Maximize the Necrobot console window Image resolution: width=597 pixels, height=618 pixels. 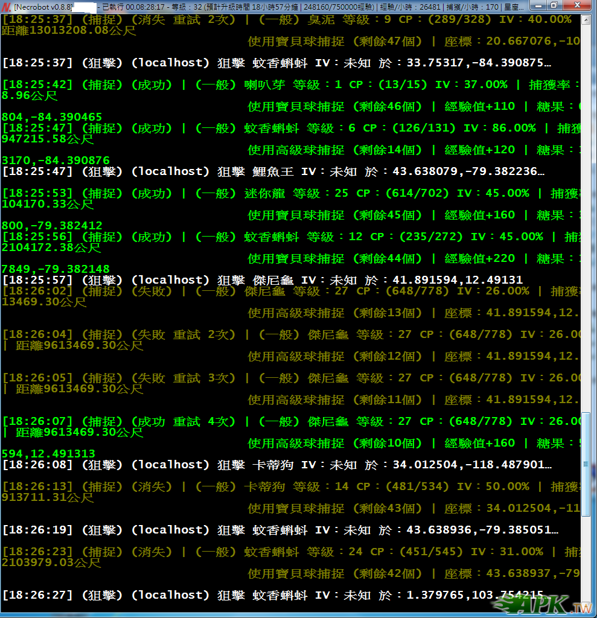click(x=554, y=5)
